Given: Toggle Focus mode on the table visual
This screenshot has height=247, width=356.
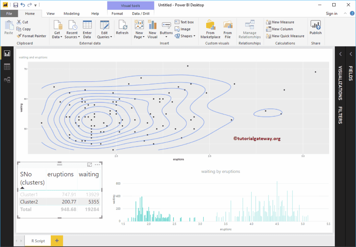Looking at the screenshot, I should pos(89,165).
